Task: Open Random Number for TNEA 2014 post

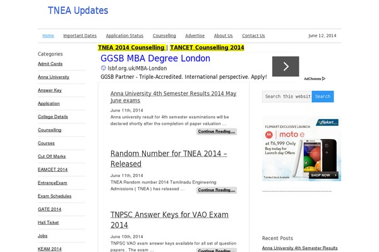Action: click(169, 159)
